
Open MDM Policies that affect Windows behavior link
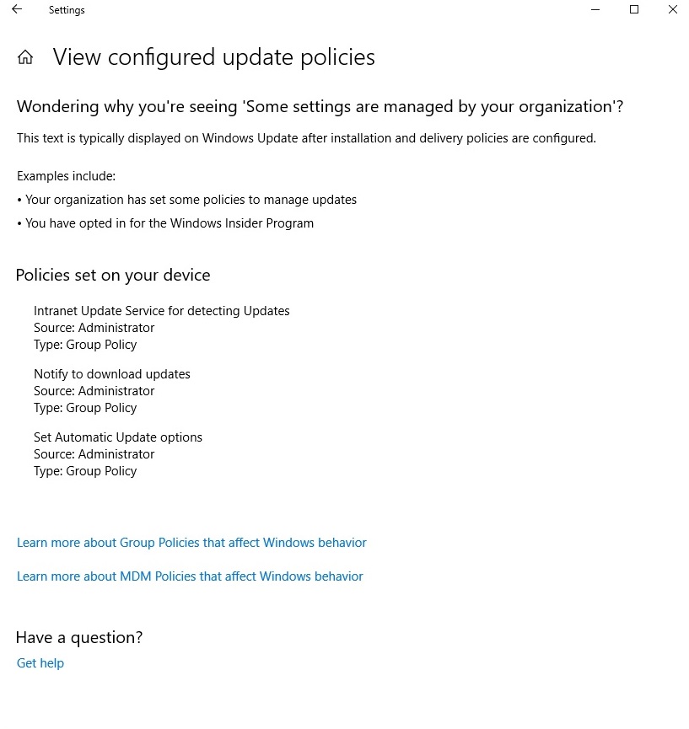click(190, 576)
